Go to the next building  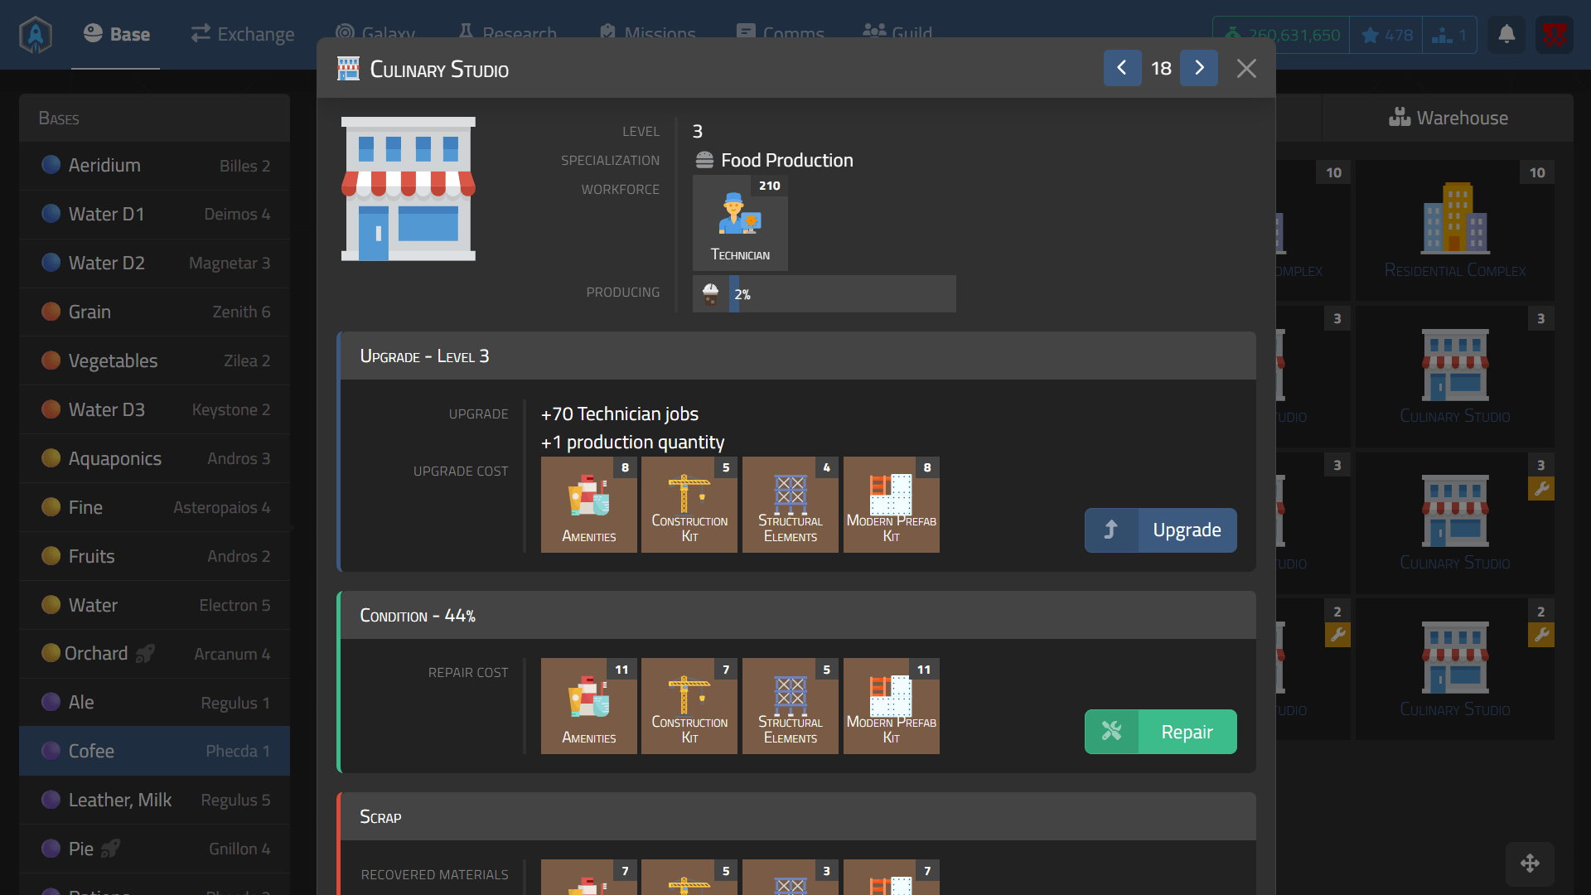[1199, 68]
